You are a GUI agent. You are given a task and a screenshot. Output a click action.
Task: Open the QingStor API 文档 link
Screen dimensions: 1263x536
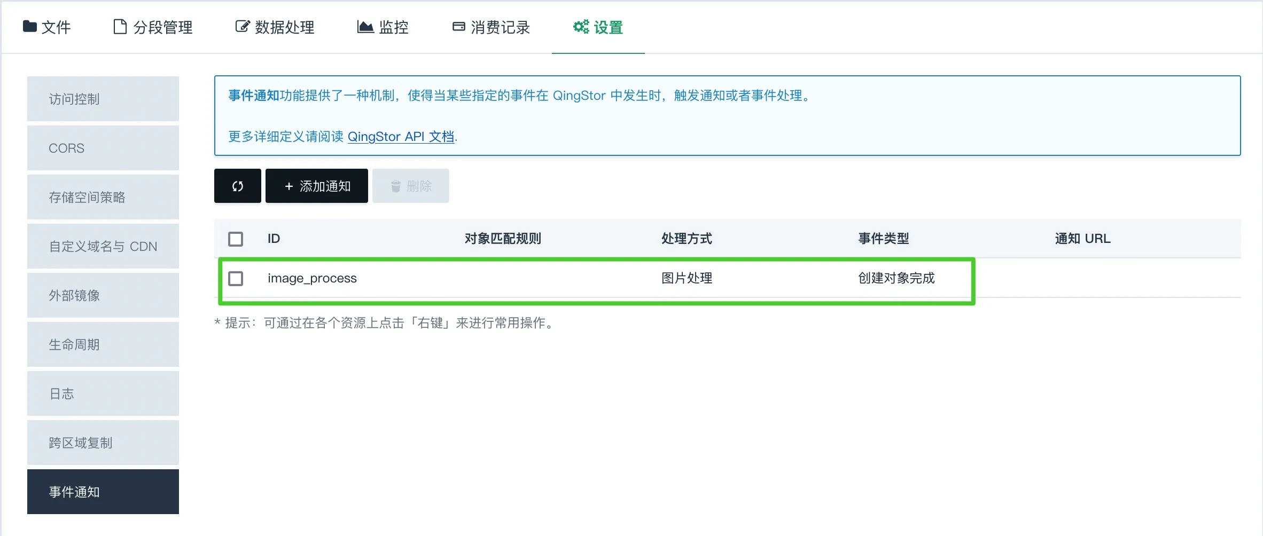401,137
